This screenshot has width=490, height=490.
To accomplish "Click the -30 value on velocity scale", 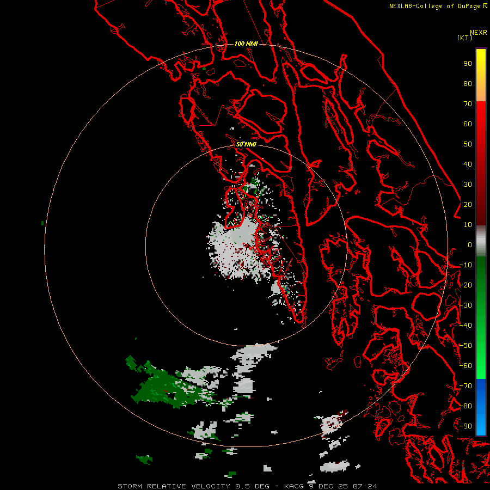I will [465, 305].
